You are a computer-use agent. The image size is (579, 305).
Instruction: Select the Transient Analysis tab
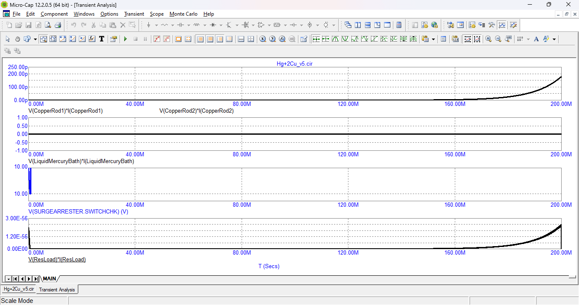click(x=57, y=290)
